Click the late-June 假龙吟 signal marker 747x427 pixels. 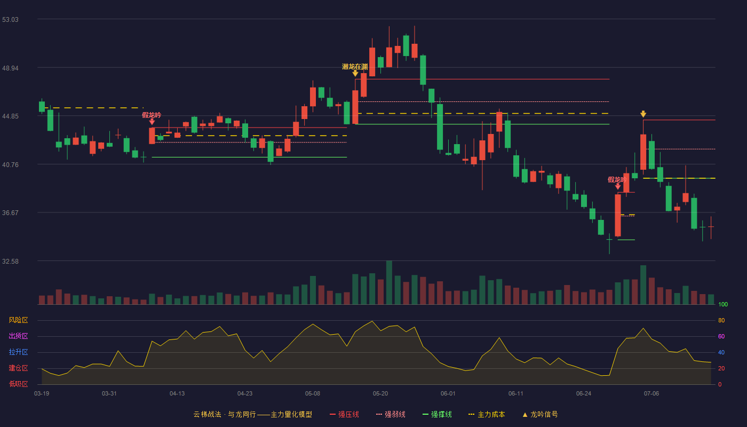[x=618, y=186]
